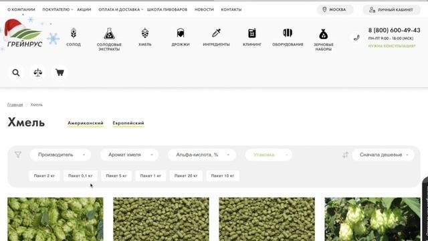Open the compare scales icon
The height and width of the screenshot is (241, 428).
37,72
